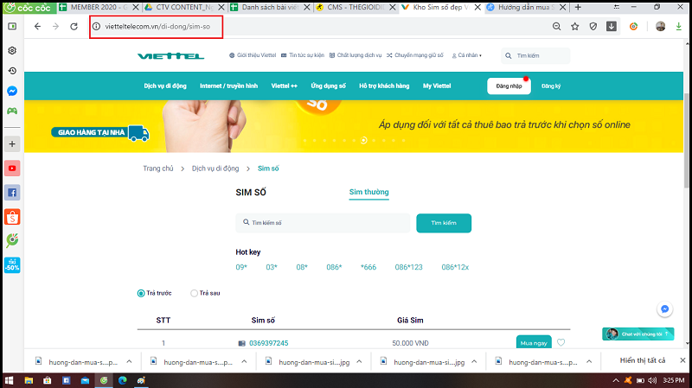Click the top site search field
Viewport: 692px width, 388px height.
coord(535,55)
